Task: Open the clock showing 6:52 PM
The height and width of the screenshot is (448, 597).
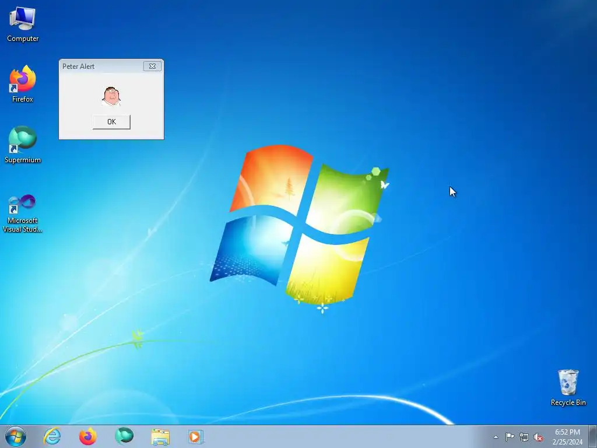Action: [x=567, y=437]
